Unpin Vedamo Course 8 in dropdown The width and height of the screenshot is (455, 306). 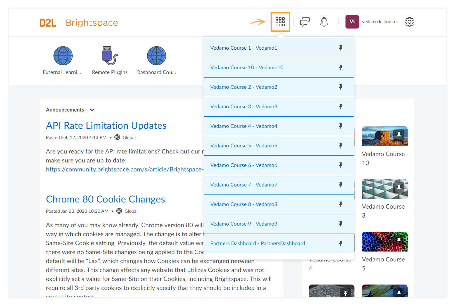click(x=341, y=204)
